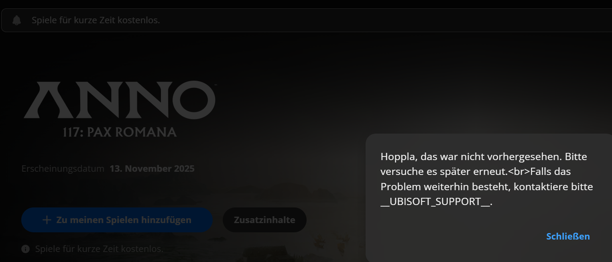The image size is (612, 262).
Task: Click the 117: Pax Romana subtitle
Action: [x=120, y=132]
